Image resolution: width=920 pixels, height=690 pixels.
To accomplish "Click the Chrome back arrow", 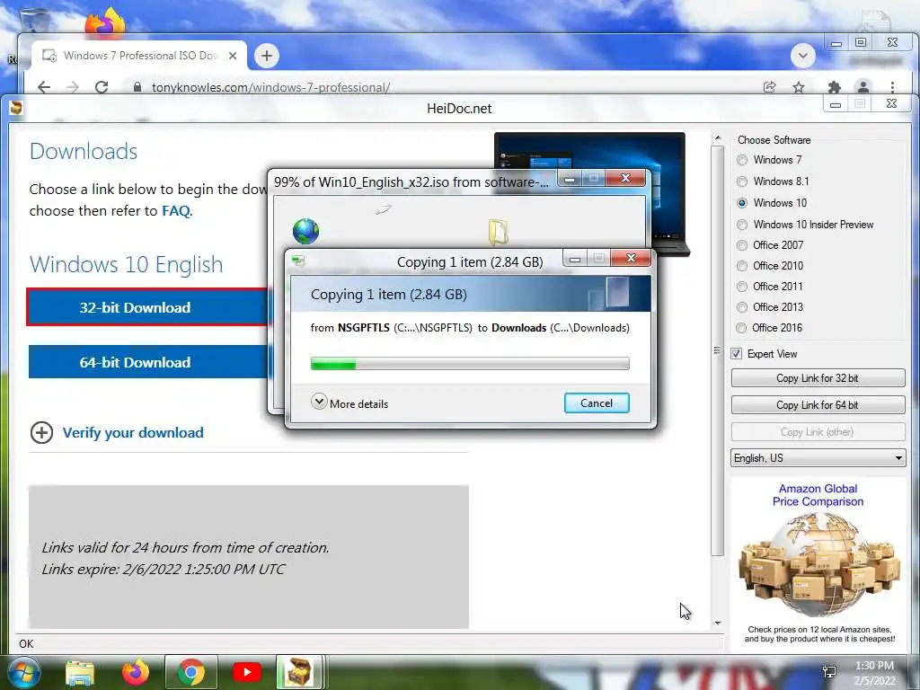I will click(x=44, y=87).
